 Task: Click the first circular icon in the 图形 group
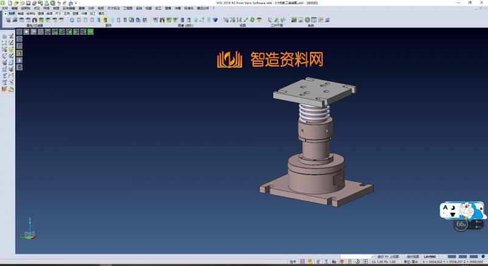point(72,20)
